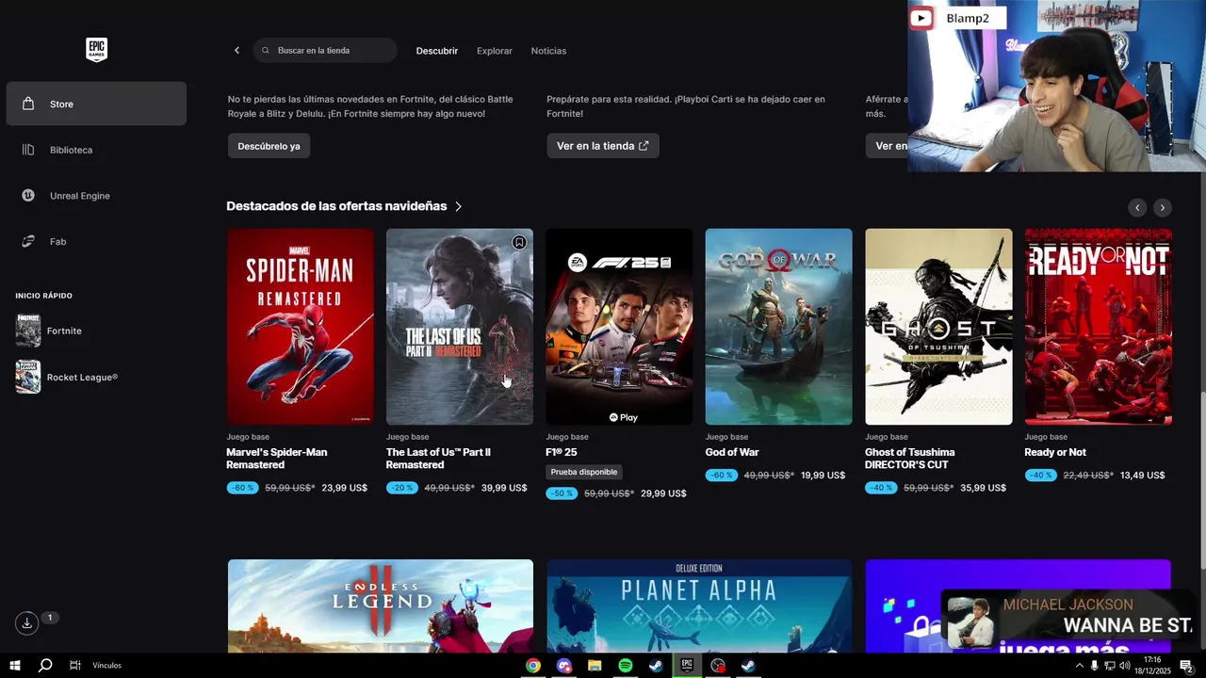Click the 'God of War' title text
Viewport: 1206px width, 678px height.
[732, 453]
